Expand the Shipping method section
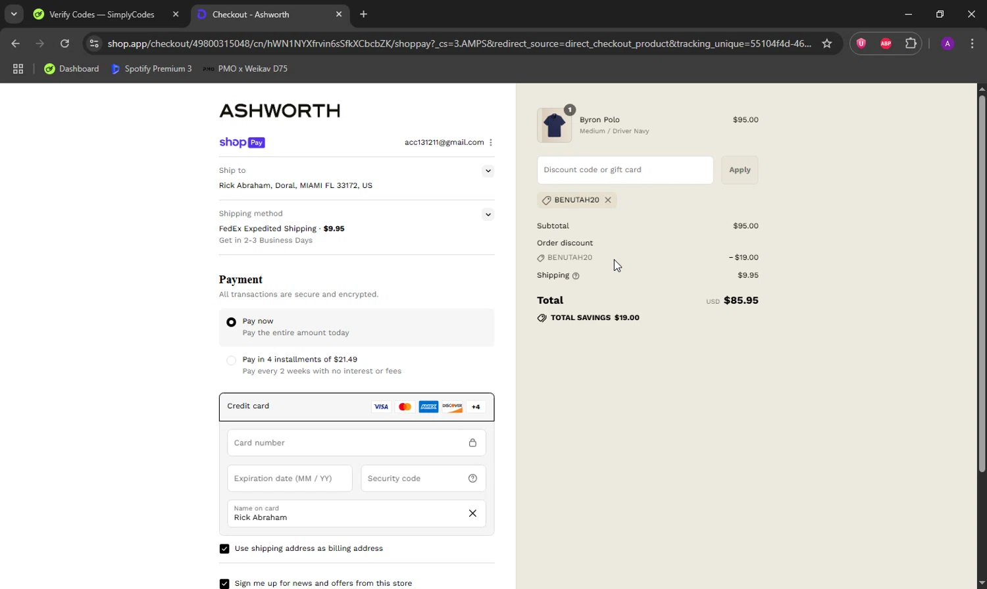 [488, 214]
